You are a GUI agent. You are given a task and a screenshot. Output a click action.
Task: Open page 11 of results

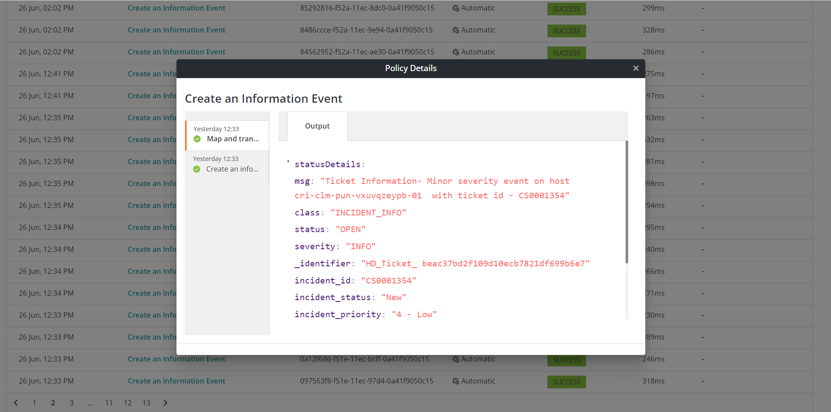coord(109,403)
